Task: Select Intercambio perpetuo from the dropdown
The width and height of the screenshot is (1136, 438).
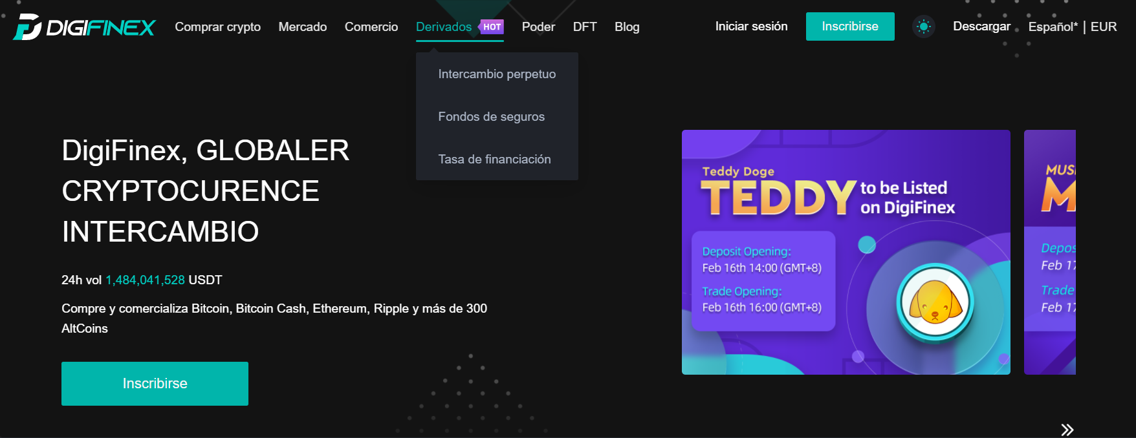Action: pyautogui.click(x=497, y=74)
